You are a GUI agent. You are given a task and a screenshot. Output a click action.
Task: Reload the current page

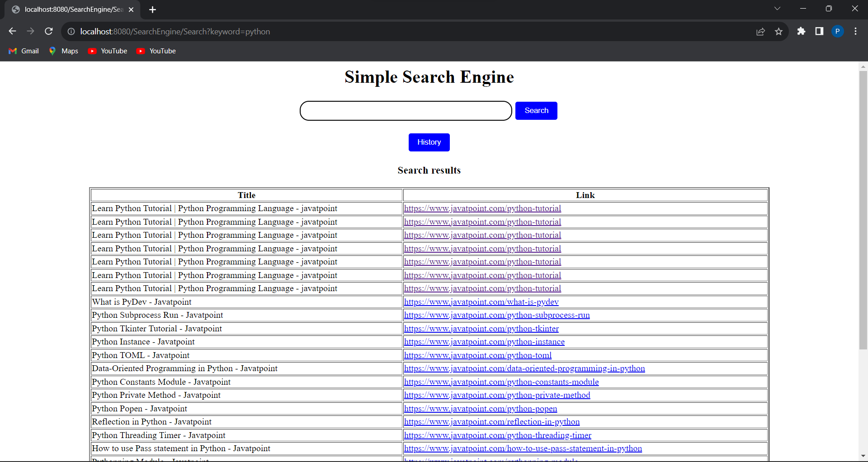coord(49,31)
